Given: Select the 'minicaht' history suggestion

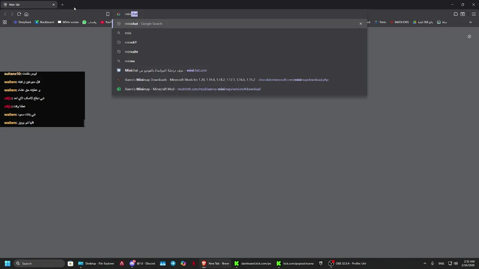Looking at the screenshot, I should 239,52.
